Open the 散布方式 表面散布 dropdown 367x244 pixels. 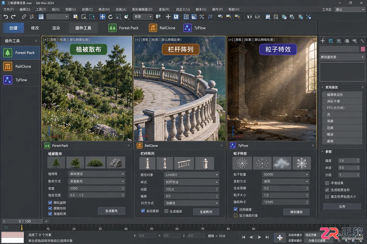click(x=97, y=181)
